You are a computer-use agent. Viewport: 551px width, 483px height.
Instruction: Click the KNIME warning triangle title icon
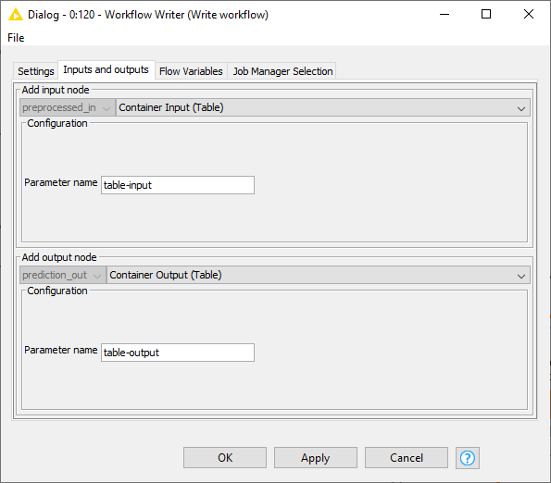[x=15, y=15]
